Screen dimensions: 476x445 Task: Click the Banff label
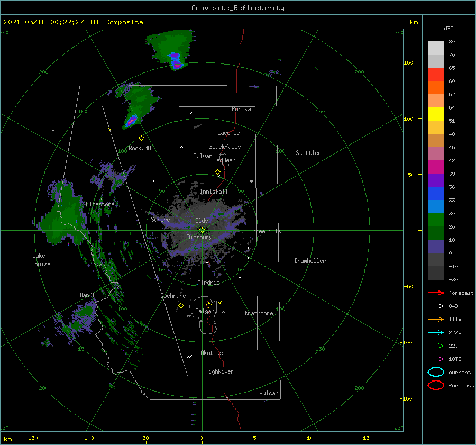coord(87,295)
